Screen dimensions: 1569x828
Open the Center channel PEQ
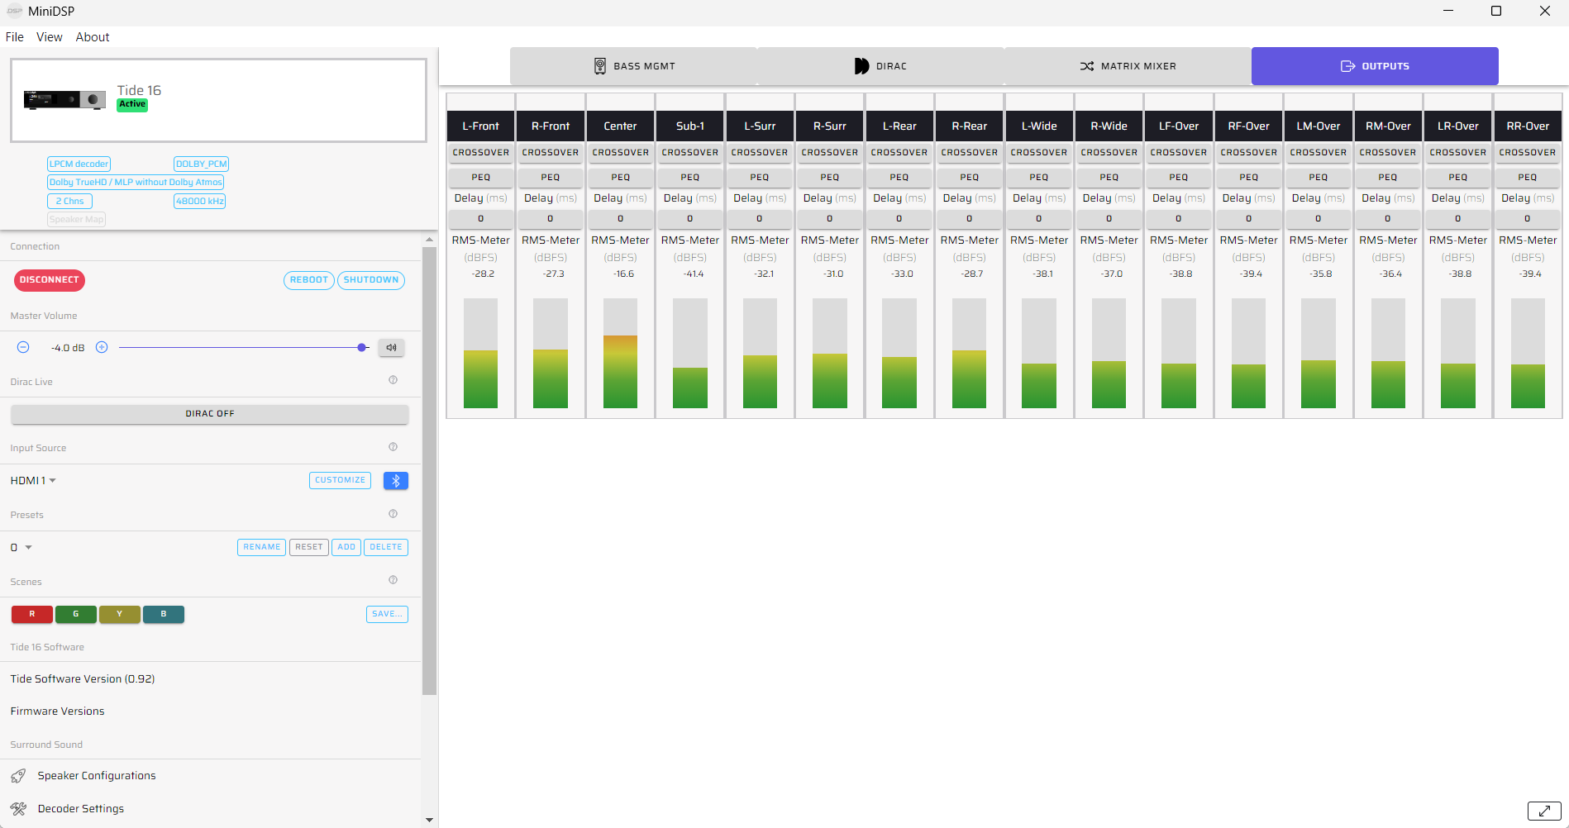click(620, 178)
